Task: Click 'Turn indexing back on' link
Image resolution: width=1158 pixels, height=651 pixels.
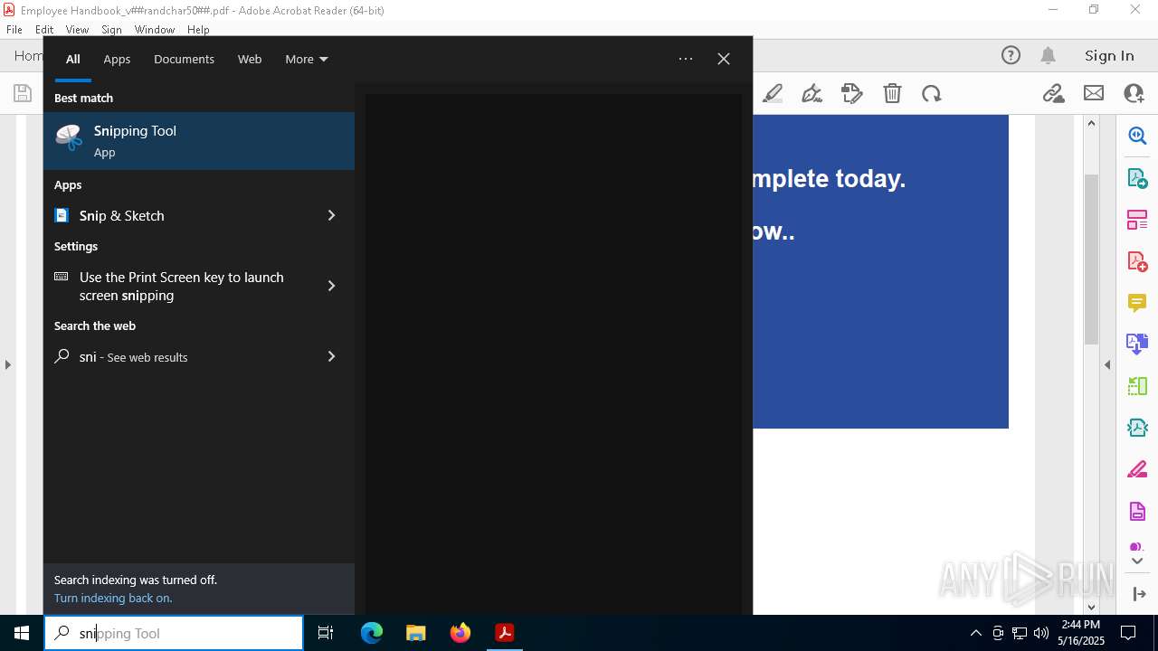Action: click(113, 598)
